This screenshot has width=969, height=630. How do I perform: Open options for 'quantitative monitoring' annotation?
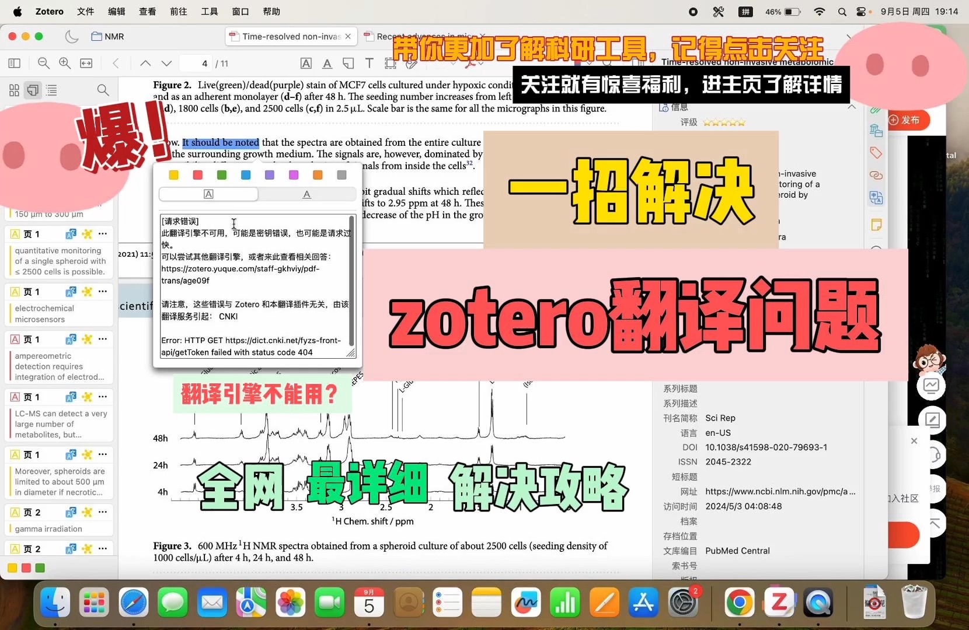pyautogui.click(x=103, y=234)
